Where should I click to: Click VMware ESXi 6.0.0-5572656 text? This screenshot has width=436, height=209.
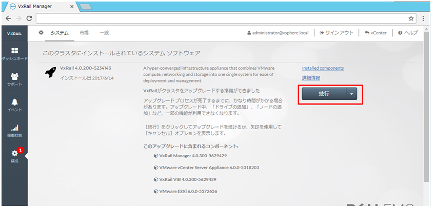188,191
